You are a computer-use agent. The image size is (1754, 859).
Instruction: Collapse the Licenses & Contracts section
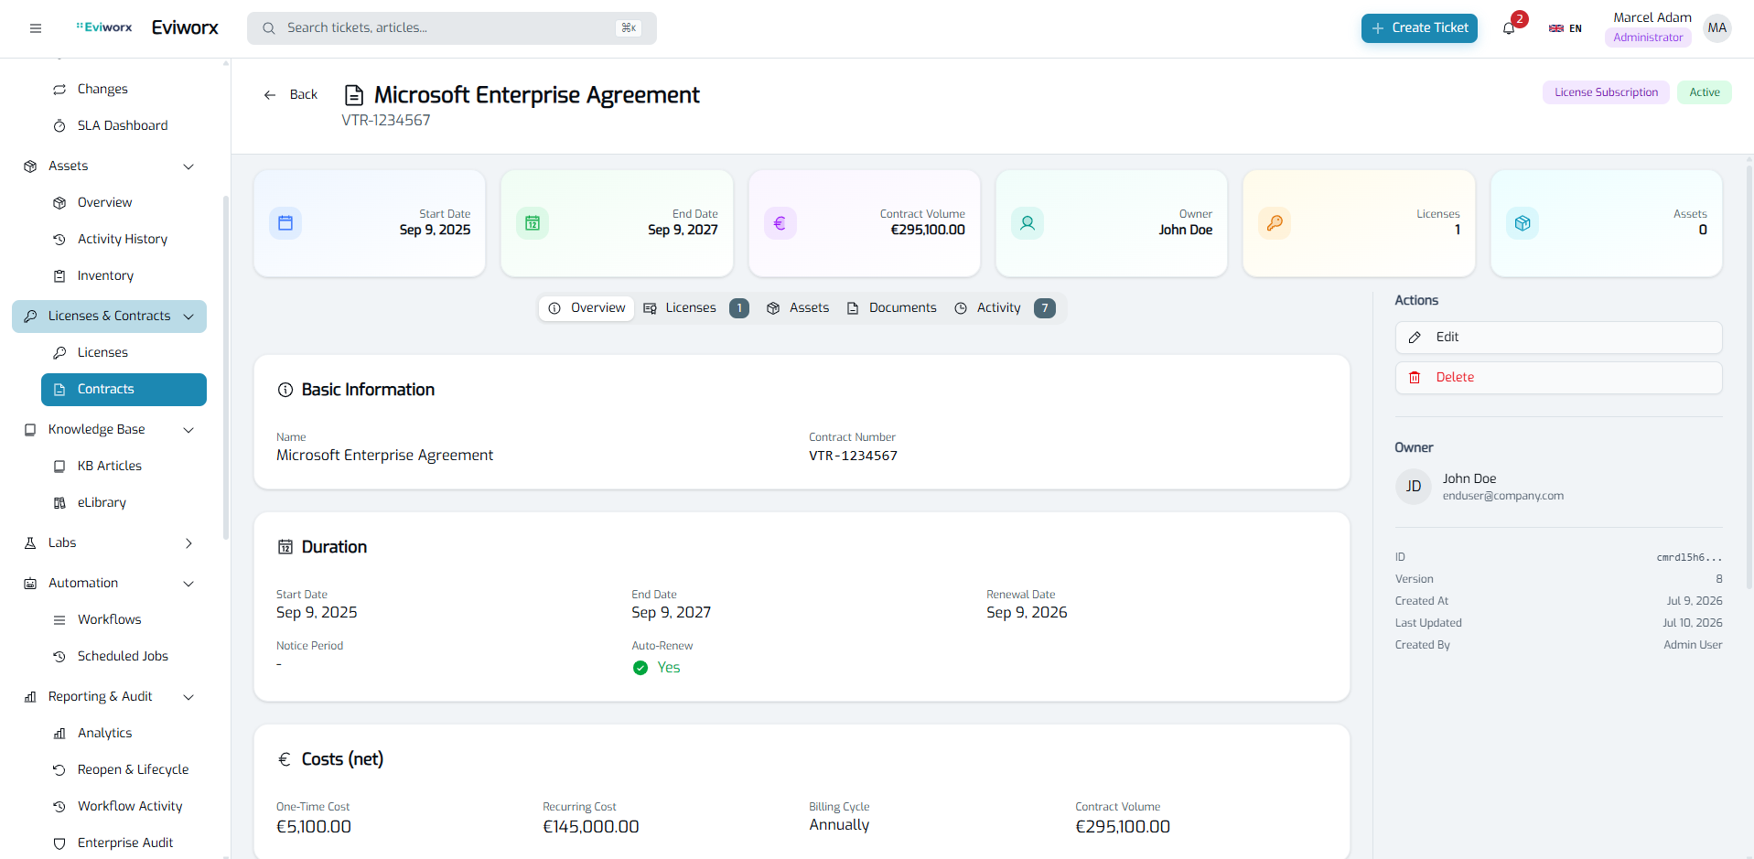109,316
